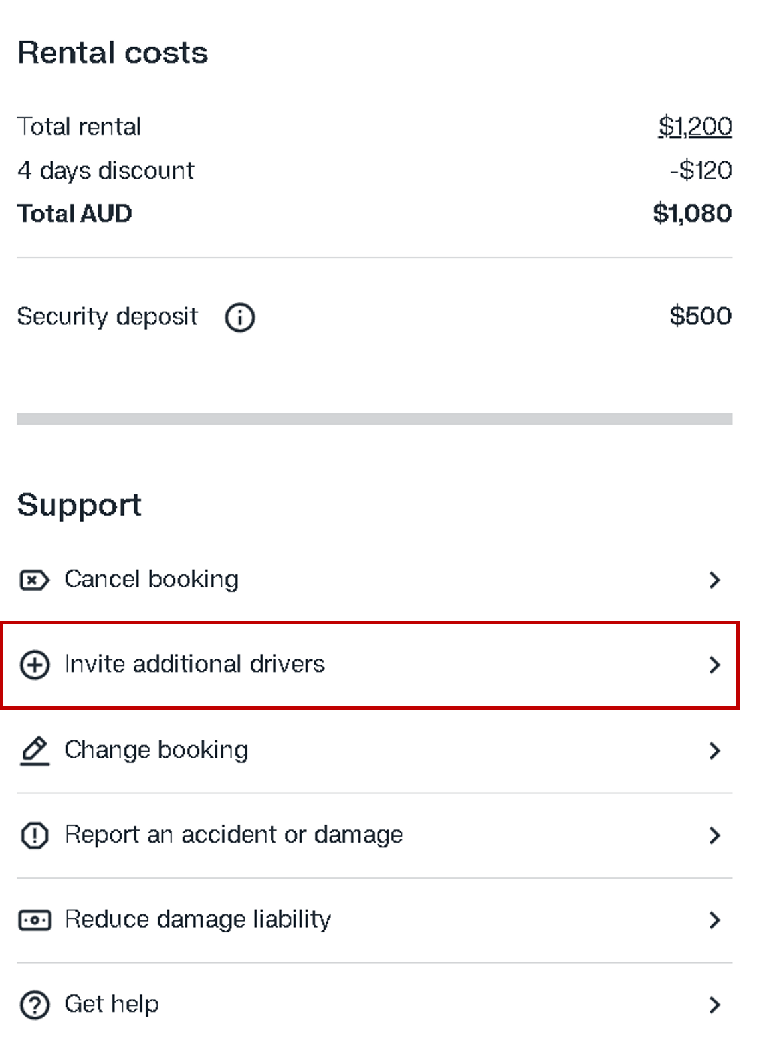Open the underlined $1,200 total rental link
The width and height of the screenshot is (759, 1054).
(695, 126)
